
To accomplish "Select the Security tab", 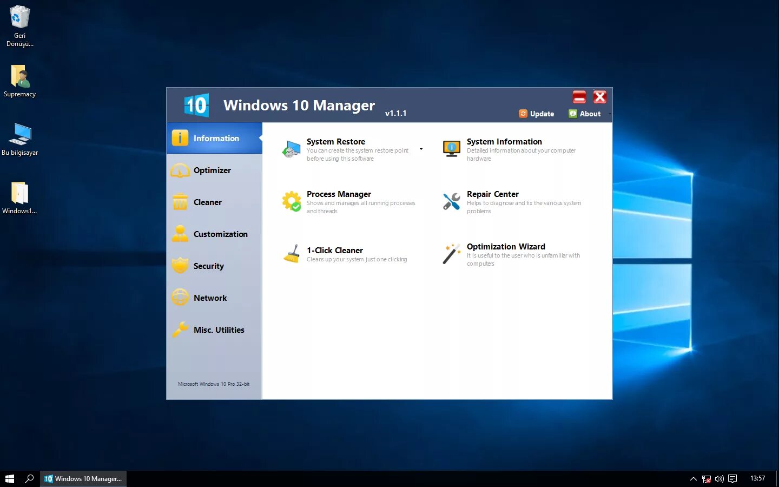I will click(x=215, y=266).
